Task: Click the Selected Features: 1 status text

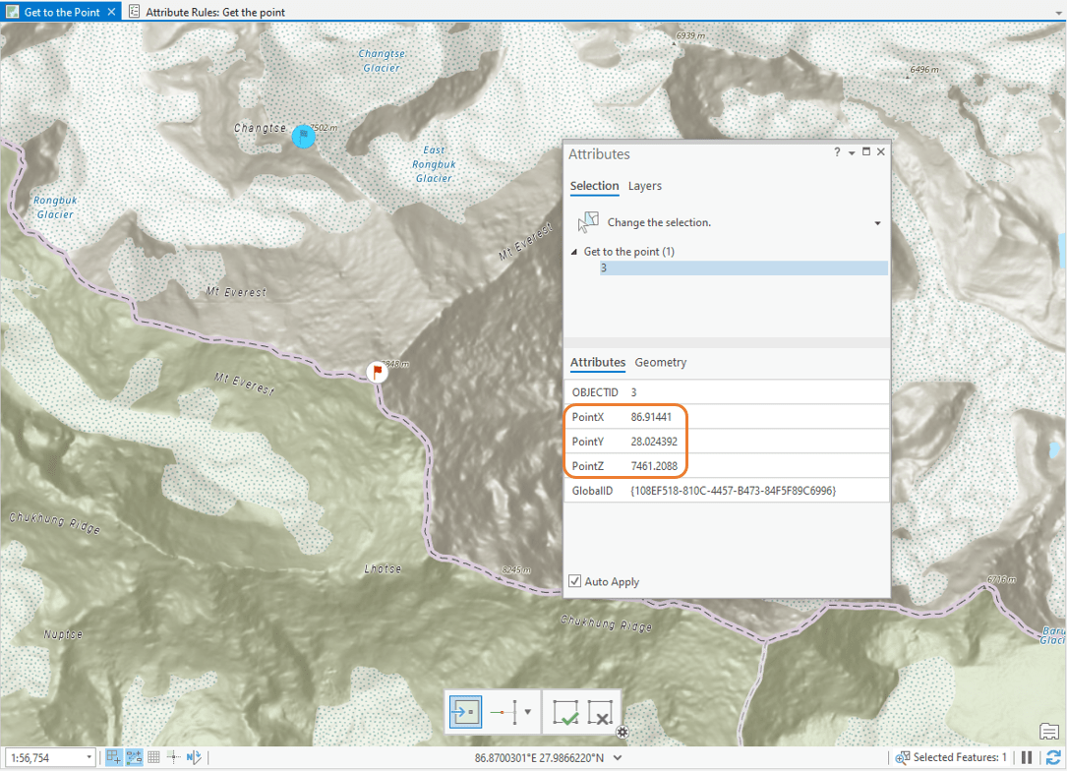Action: coord(960,757)
